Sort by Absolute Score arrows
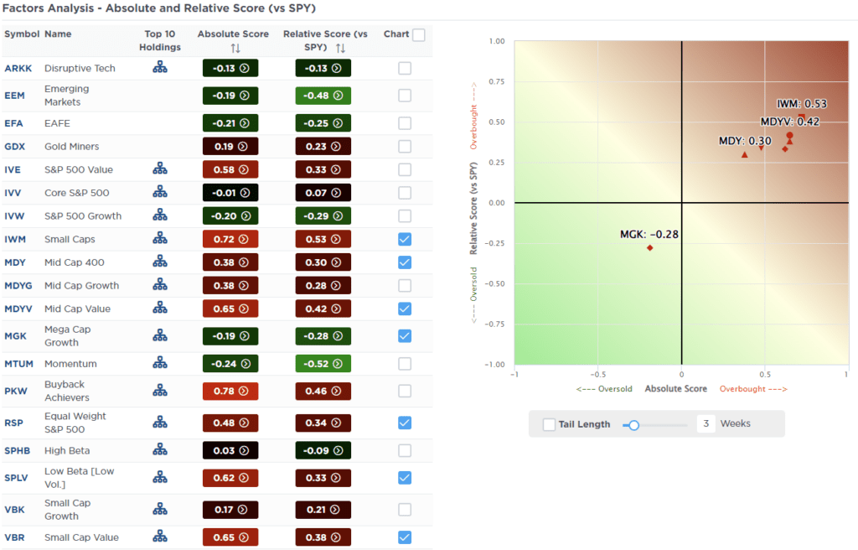 coord(235,48)
